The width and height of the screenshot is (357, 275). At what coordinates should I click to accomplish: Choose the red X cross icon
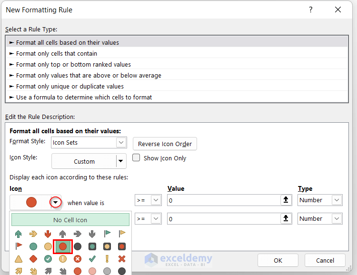tap(122, 259)
